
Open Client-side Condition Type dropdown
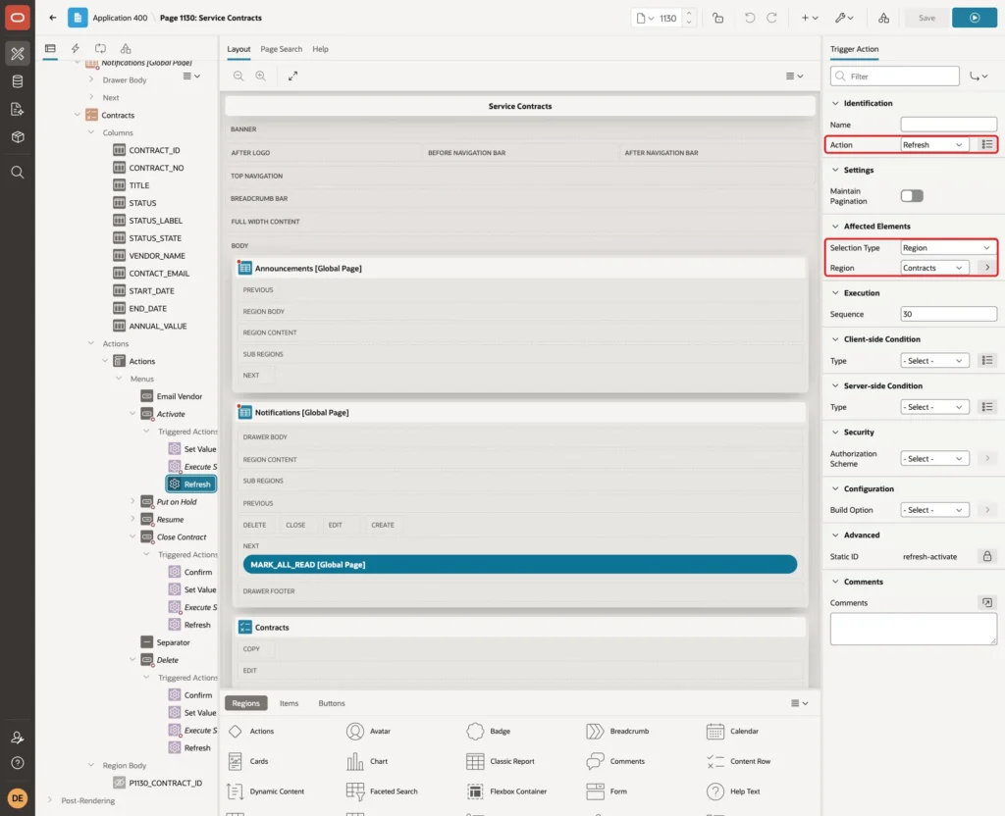934,361
